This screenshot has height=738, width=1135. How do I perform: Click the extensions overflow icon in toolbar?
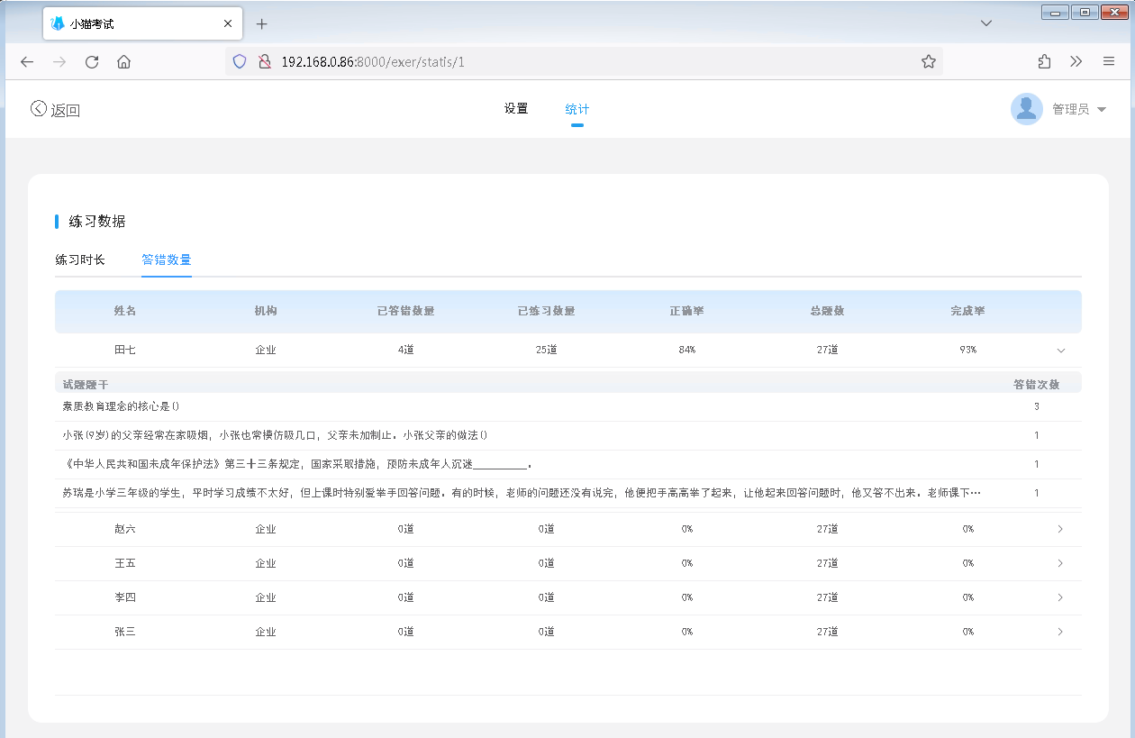[1076, 62]
